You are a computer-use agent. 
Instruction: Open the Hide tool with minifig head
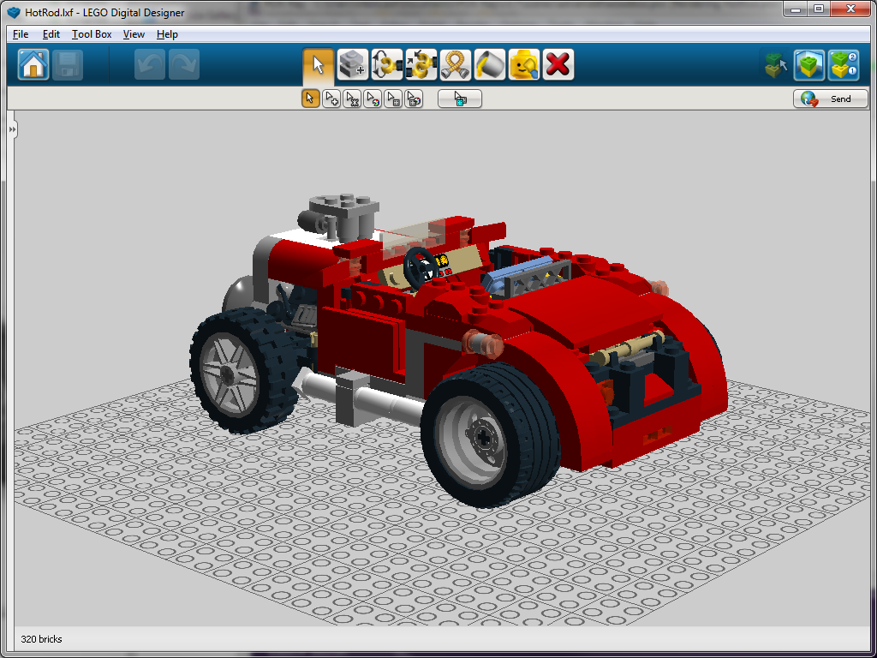[523, 63]
